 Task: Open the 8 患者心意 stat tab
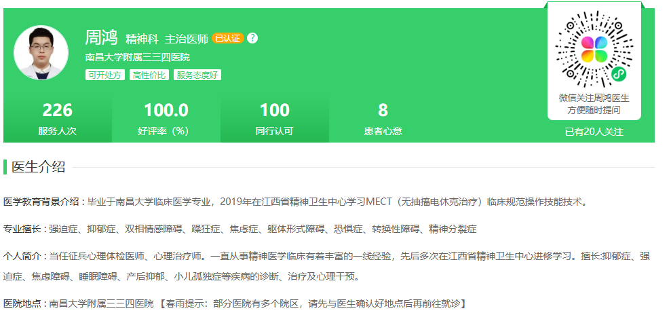click(383, 119)
